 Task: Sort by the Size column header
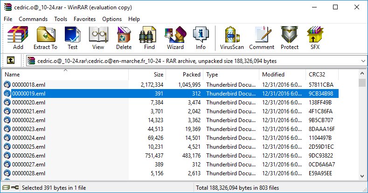click(x=147, y=75)
